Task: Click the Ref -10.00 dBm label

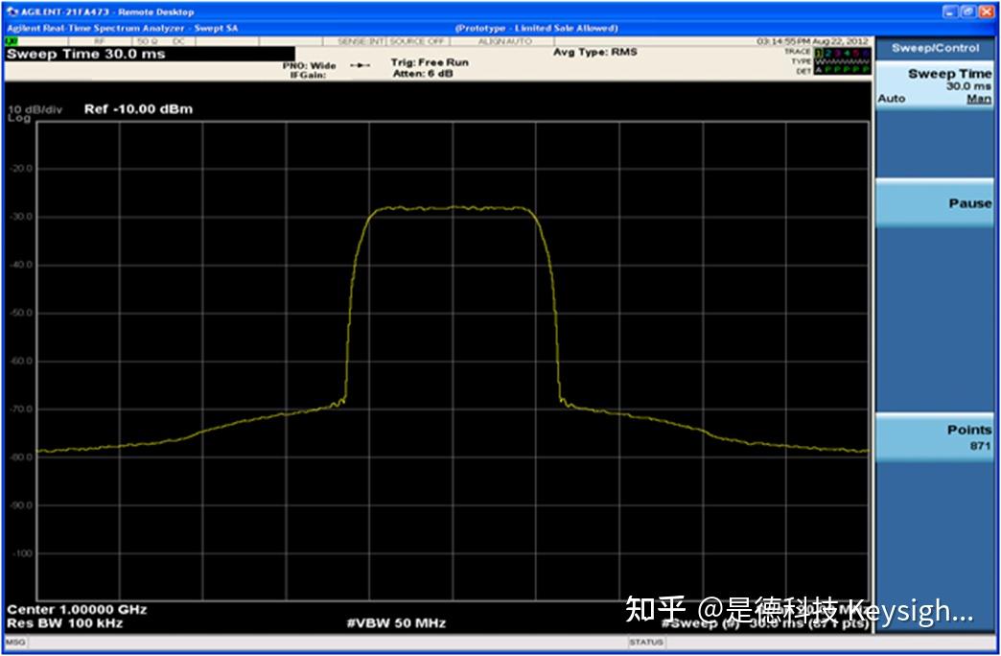Action: tap(138, 109)
